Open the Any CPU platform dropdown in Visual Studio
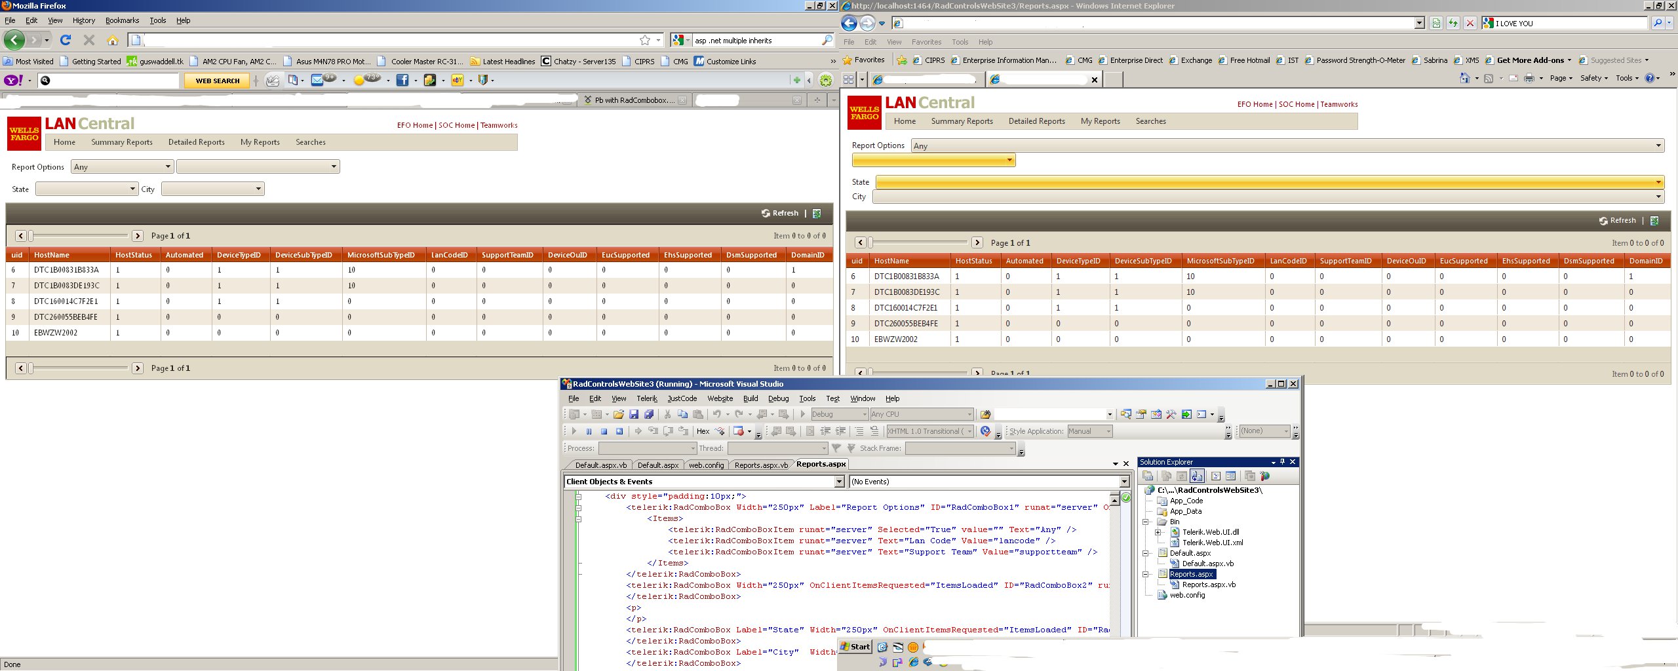The height and width of the screenshot is (671, 1678). coord(922,414)
